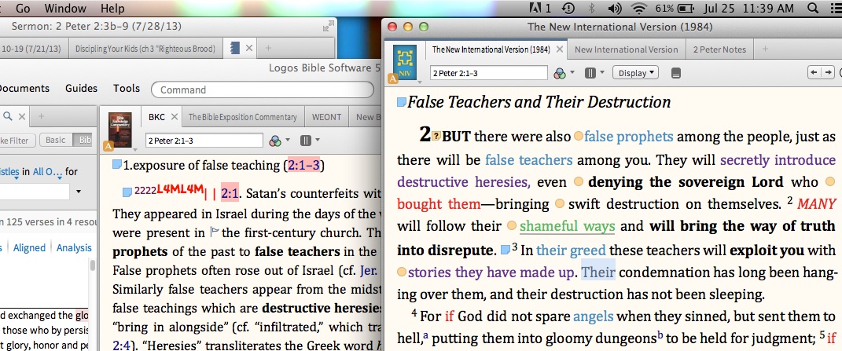The image size is (842, 351).
Task: Open the search range dropdown arrow
Action: [79, 192]
